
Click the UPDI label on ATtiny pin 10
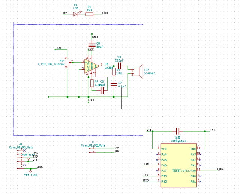coord(220,170)
